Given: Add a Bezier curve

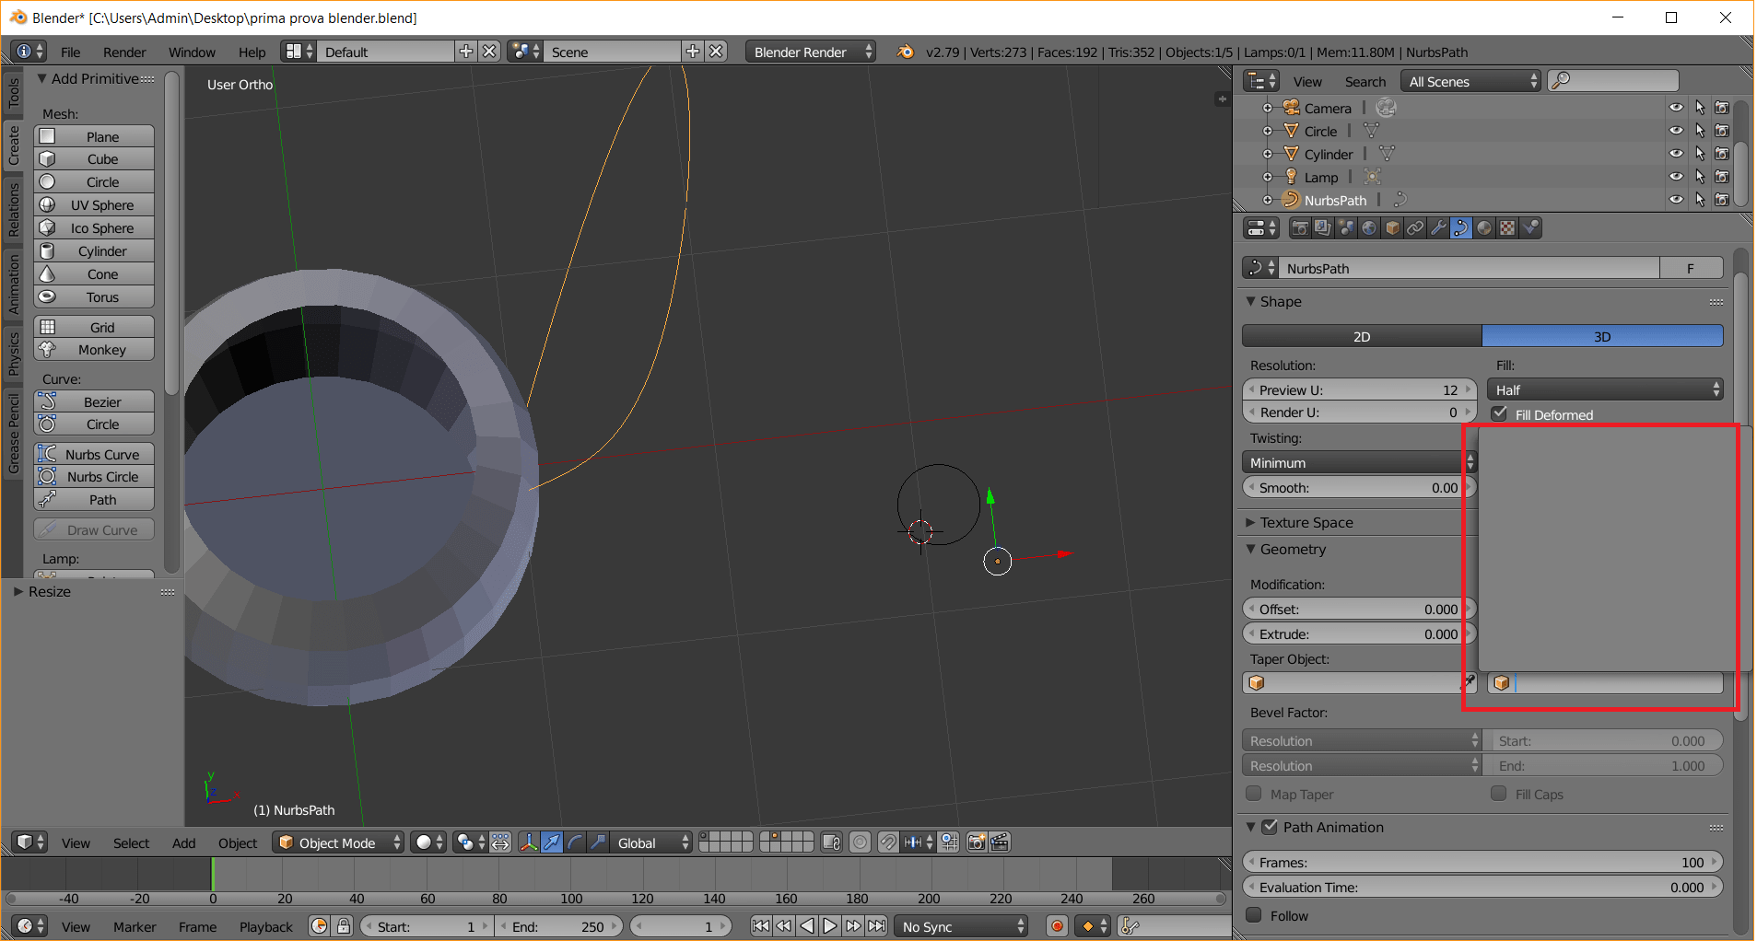Looking at the screenshot, I should 94,401.
